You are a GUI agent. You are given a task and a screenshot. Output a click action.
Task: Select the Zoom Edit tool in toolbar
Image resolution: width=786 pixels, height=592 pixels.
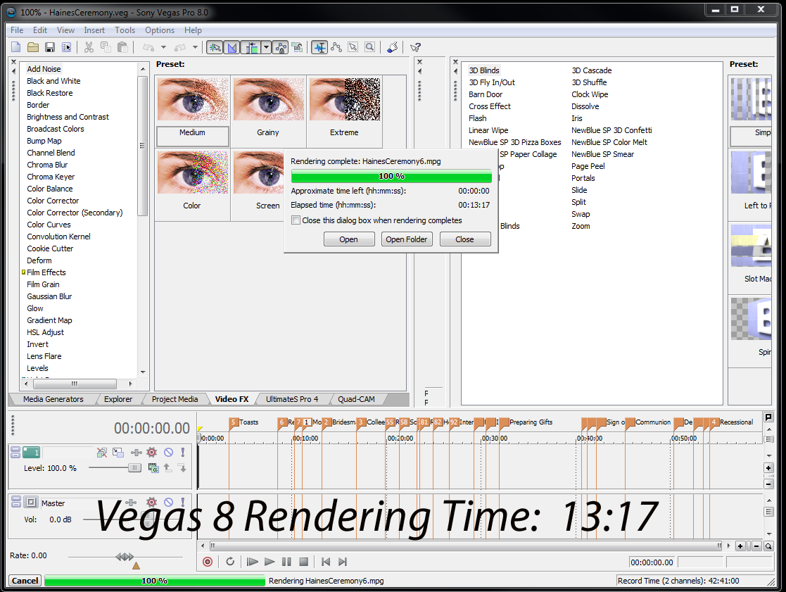click(369, 47)
